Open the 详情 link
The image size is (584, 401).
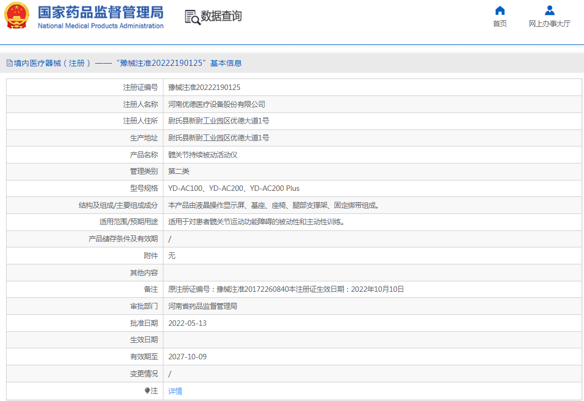(x=175, y=391)
